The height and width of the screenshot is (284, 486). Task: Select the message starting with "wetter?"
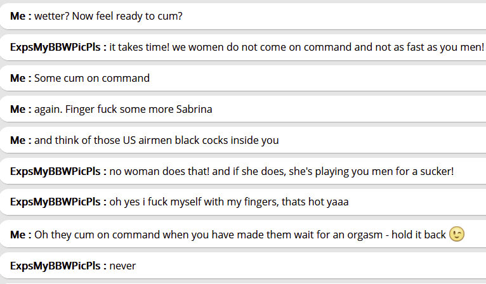(x=108, y=15)
